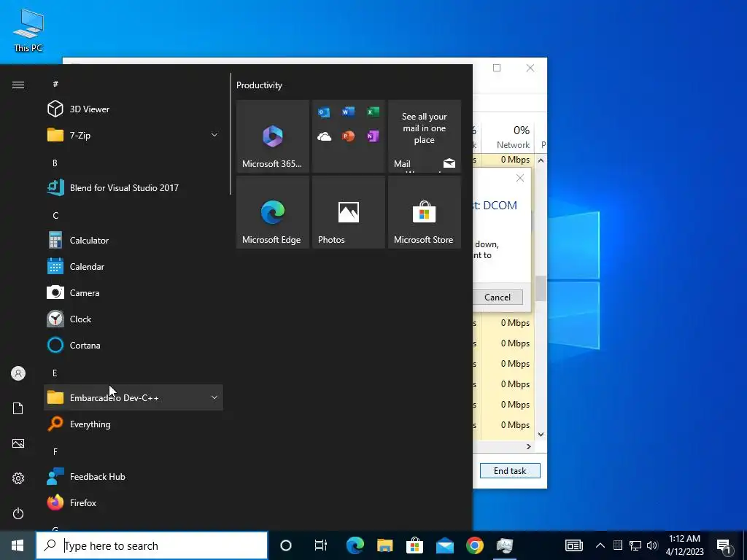Viewport: 747px width, 560px height.
Task: Click the letter E section header
Action: tap(55, 373)
